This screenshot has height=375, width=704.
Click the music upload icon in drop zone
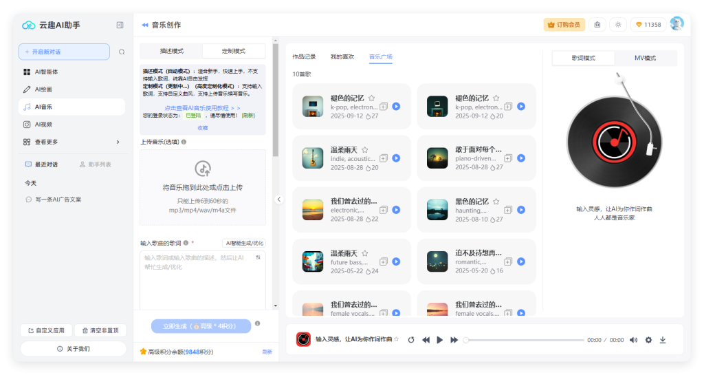tap(202, 168)
